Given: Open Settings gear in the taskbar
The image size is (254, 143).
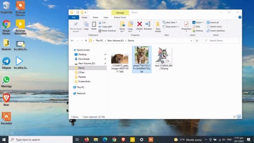Looking at the screenshot, I should 142,139.
